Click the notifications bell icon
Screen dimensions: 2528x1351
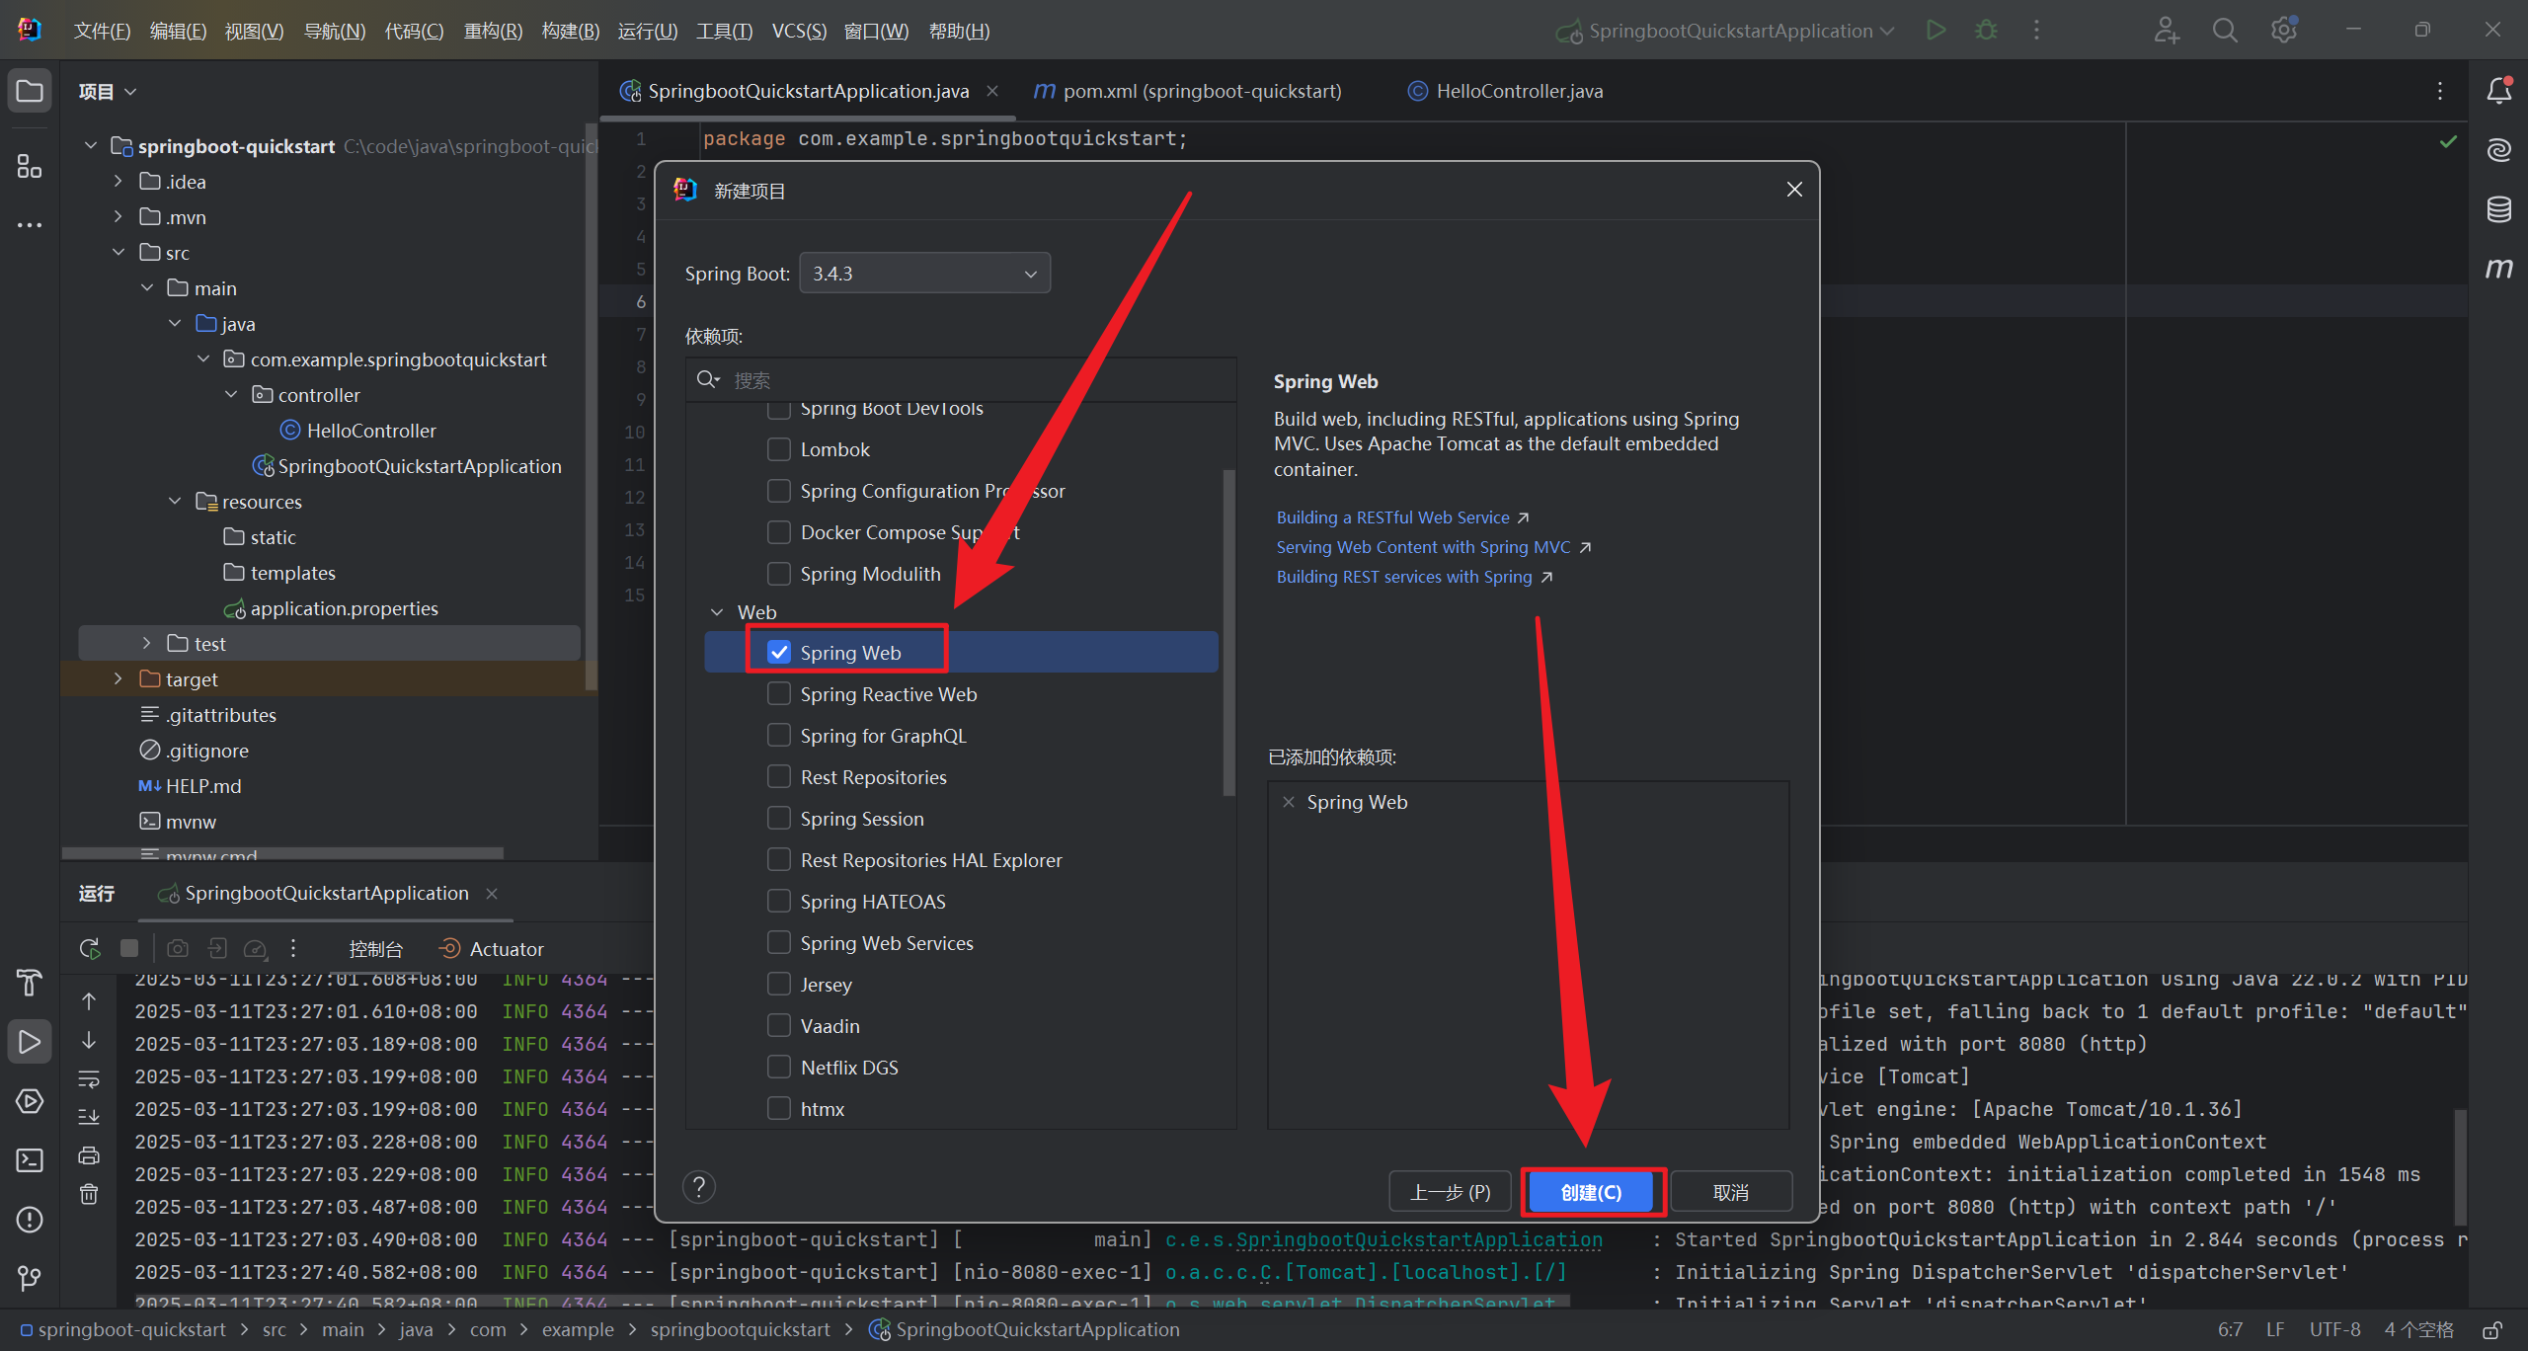2499,91
